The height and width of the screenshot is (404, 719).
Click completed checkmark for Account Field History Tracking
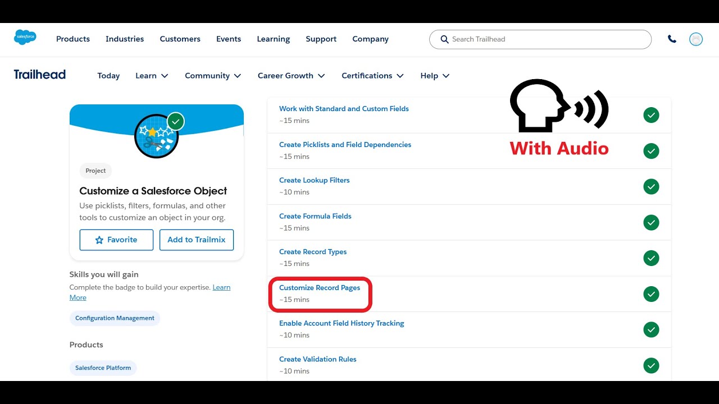point(651,330)
